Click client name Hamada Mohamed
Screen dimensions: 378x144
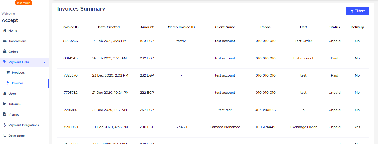(225, 127)
